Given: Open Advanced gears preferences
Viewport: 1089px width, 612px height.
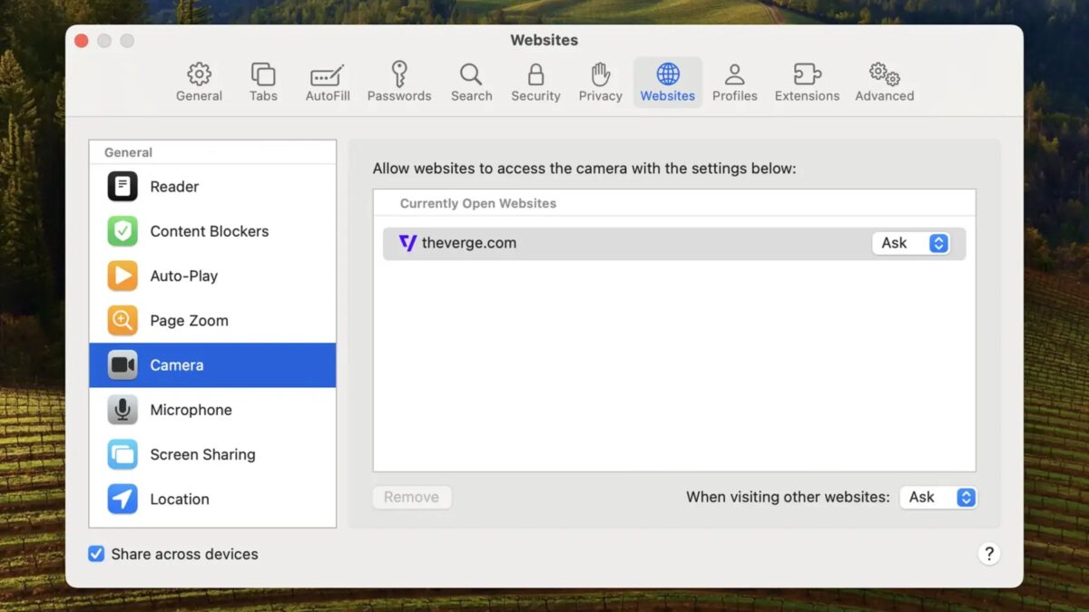Looking at the screenshot, I should pos(884,83).
